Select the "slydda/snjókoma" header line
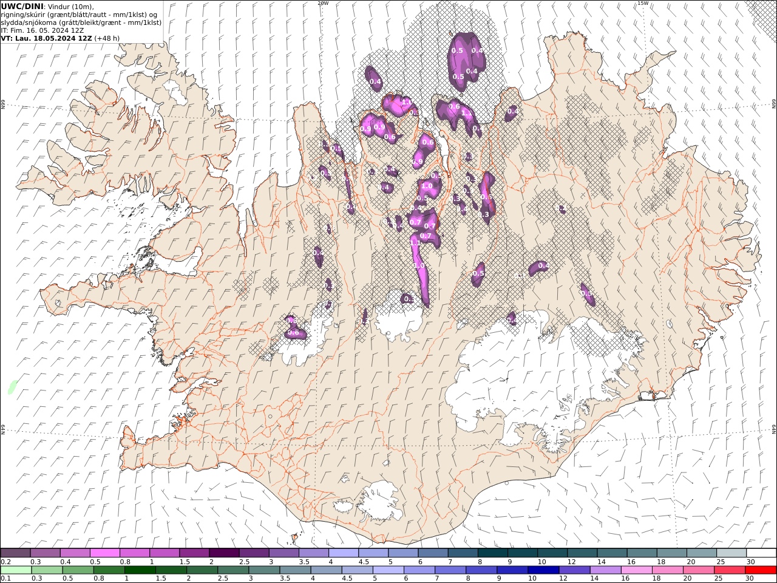 point(81,22)
